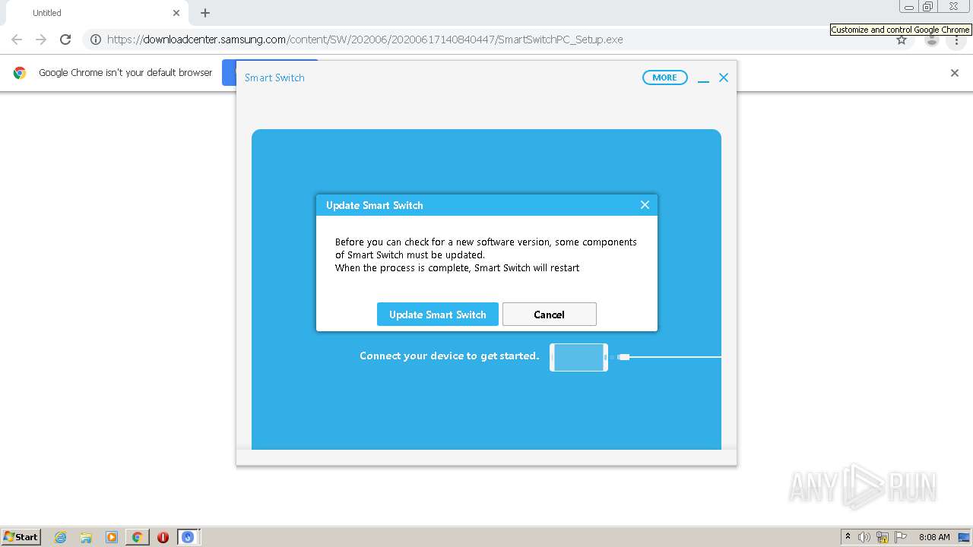Restore down the Chrome window
Screen dimensions: 973x547
pyautogui.click(x=928, y=7)
